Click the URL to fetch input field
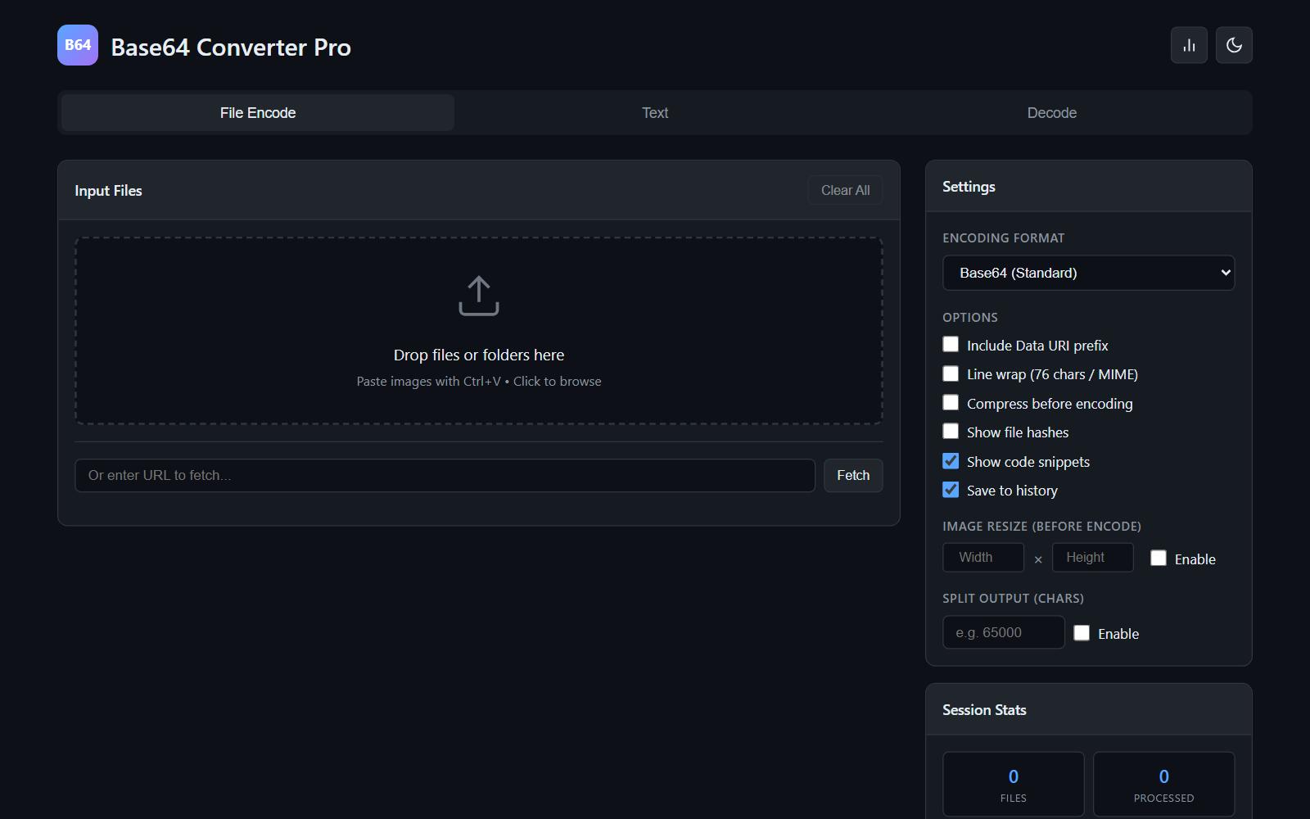This screenshot has width=1310, height=819. [x=445, y=475]
